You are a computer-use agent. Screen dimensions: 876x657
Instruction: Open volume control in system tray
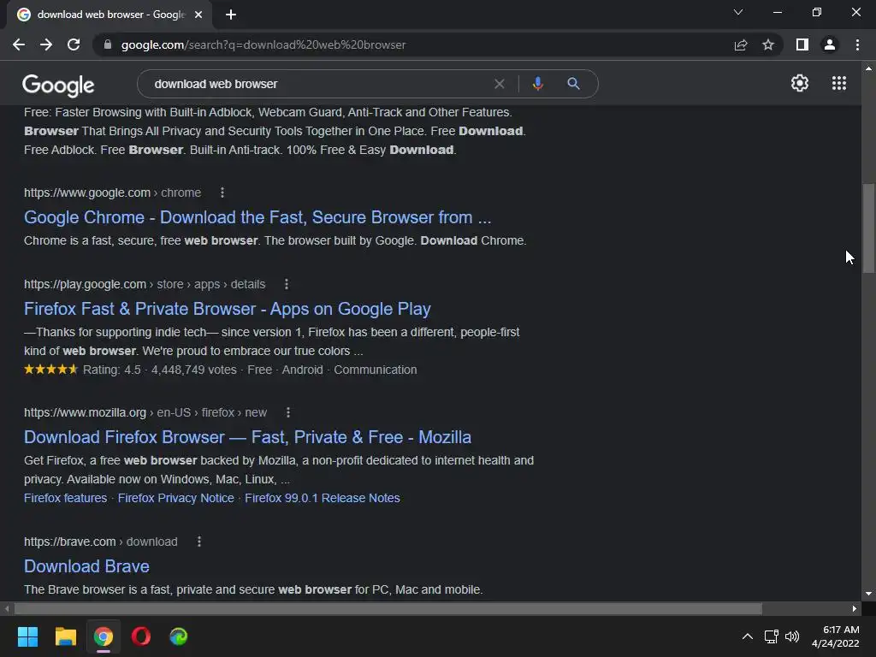(792, 636)
